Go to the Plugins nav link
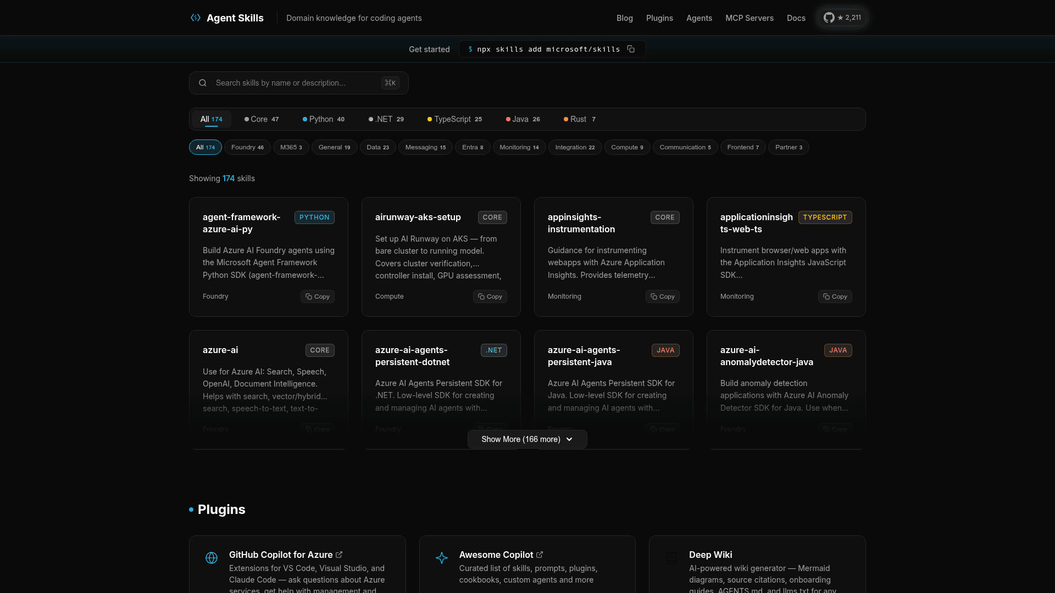The height and width of the screenshot is (593, 1055). (659, 18)
